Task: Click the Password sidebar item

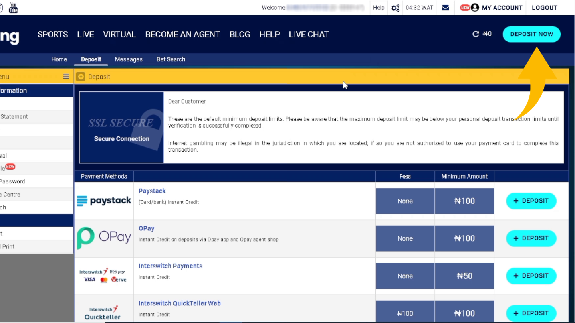Action: (x=36, y=181)
